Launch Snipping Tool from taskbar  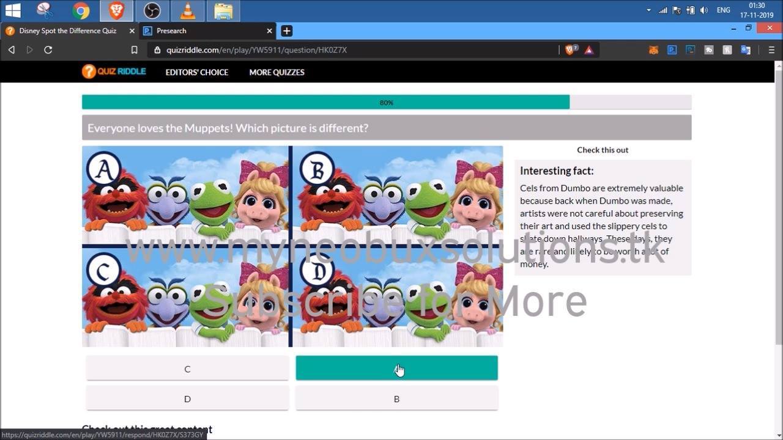(x=45, y=10)
